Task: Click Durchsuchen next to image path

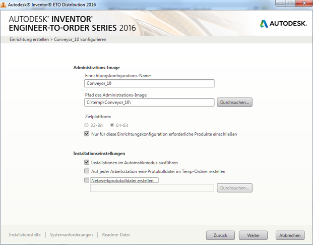Action: (234, 102)
